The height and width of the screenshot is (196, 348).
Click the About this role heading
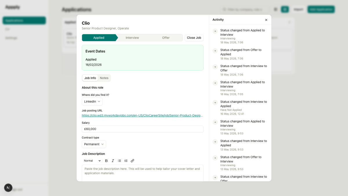(93, 88)
